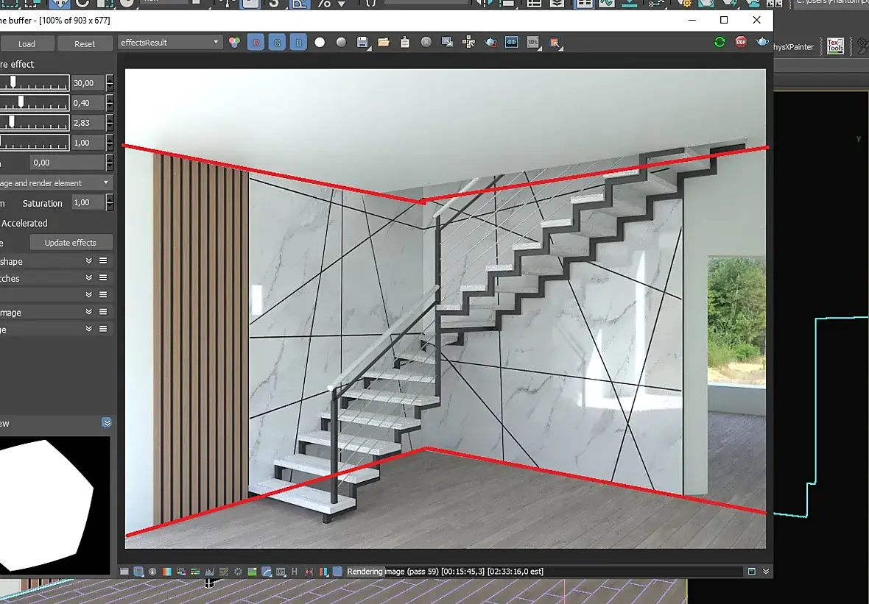This screenshot has height=604, width=869.
Task: Open the 'tches' rollout hamburger menu
Action: coord(103,278)
